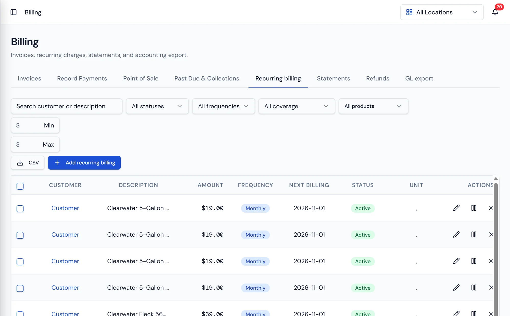Screen dimensions: 510x316
Task: Open the All coverage filter
Action: (x=297, y=106)
